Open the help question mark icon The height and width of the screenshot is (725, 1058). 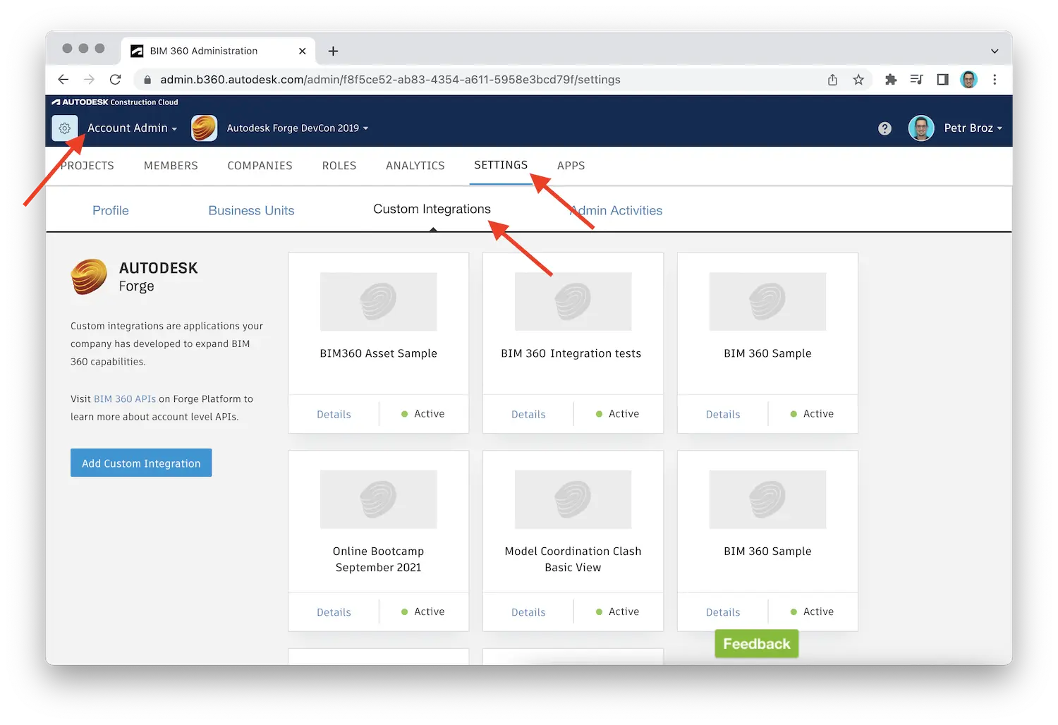884,128
